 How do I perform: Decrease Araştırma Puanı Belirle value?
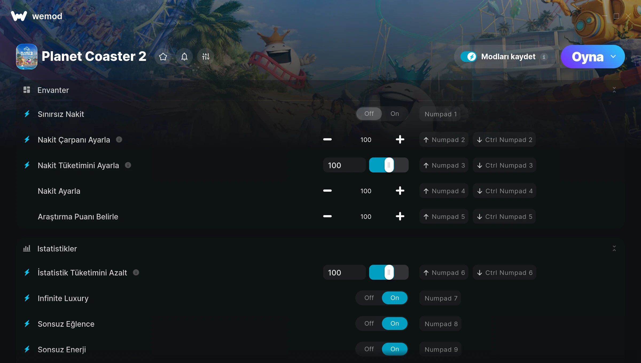pyautogui.click(x=327, y=216)
